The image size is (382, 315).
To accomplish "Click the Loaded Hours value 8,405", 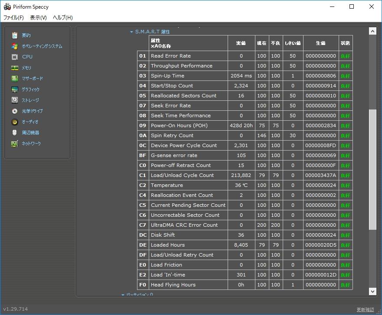I will 241,245.
